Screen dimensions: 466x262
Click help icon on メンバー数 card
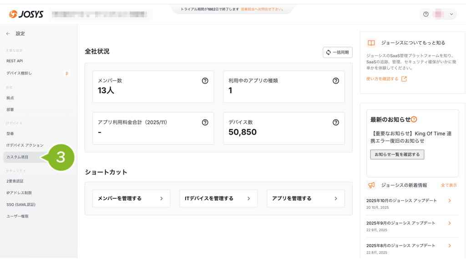[205, 81]
